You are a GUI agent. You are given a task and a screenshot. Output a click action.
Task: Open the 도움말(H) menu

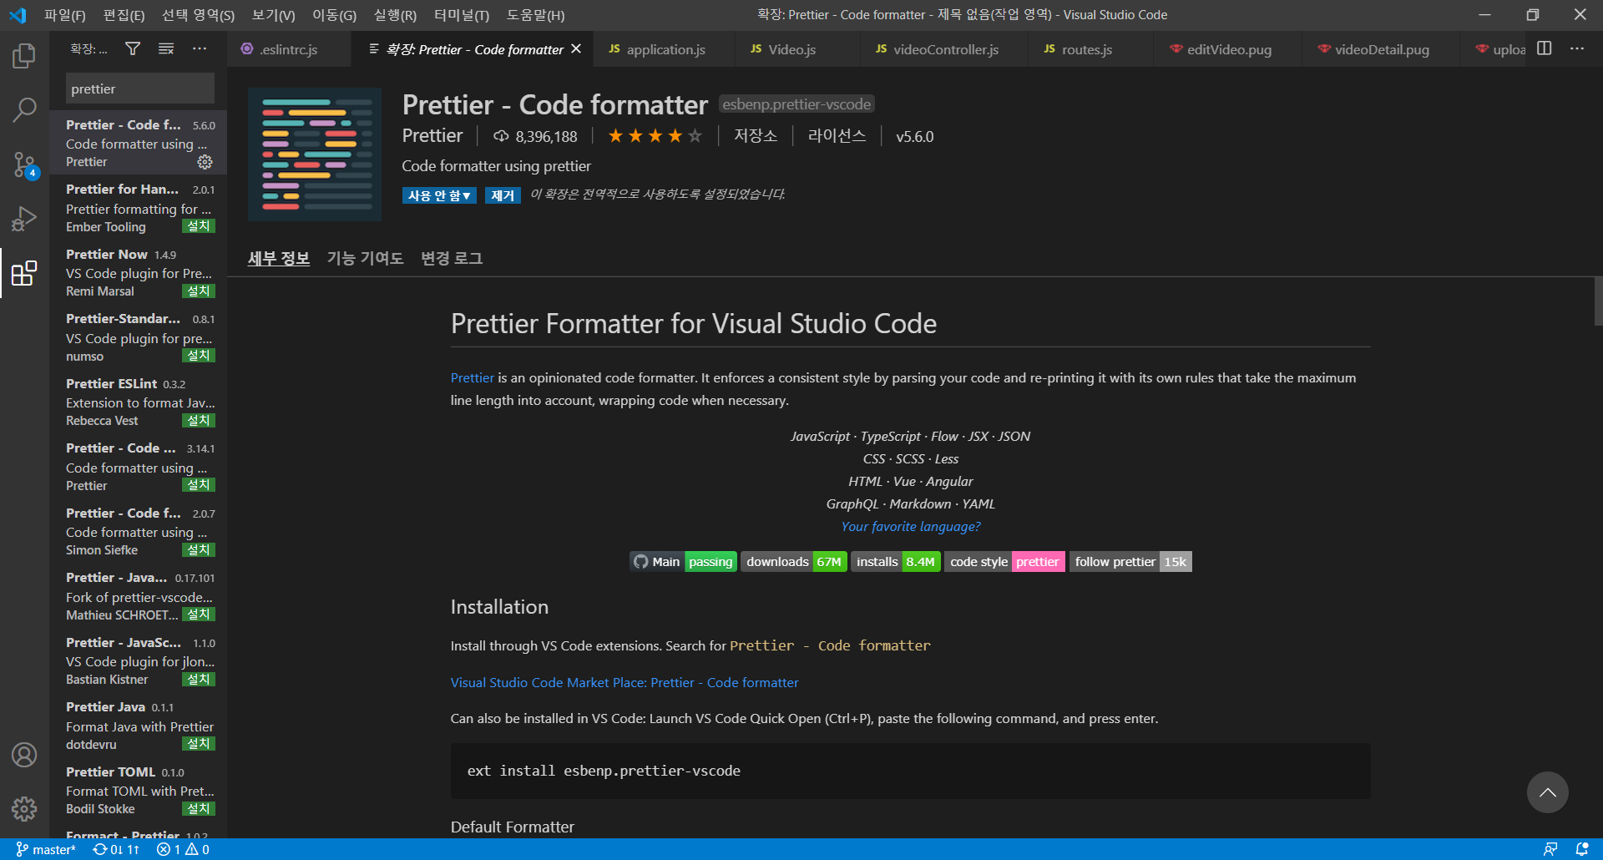click(536, 15)
